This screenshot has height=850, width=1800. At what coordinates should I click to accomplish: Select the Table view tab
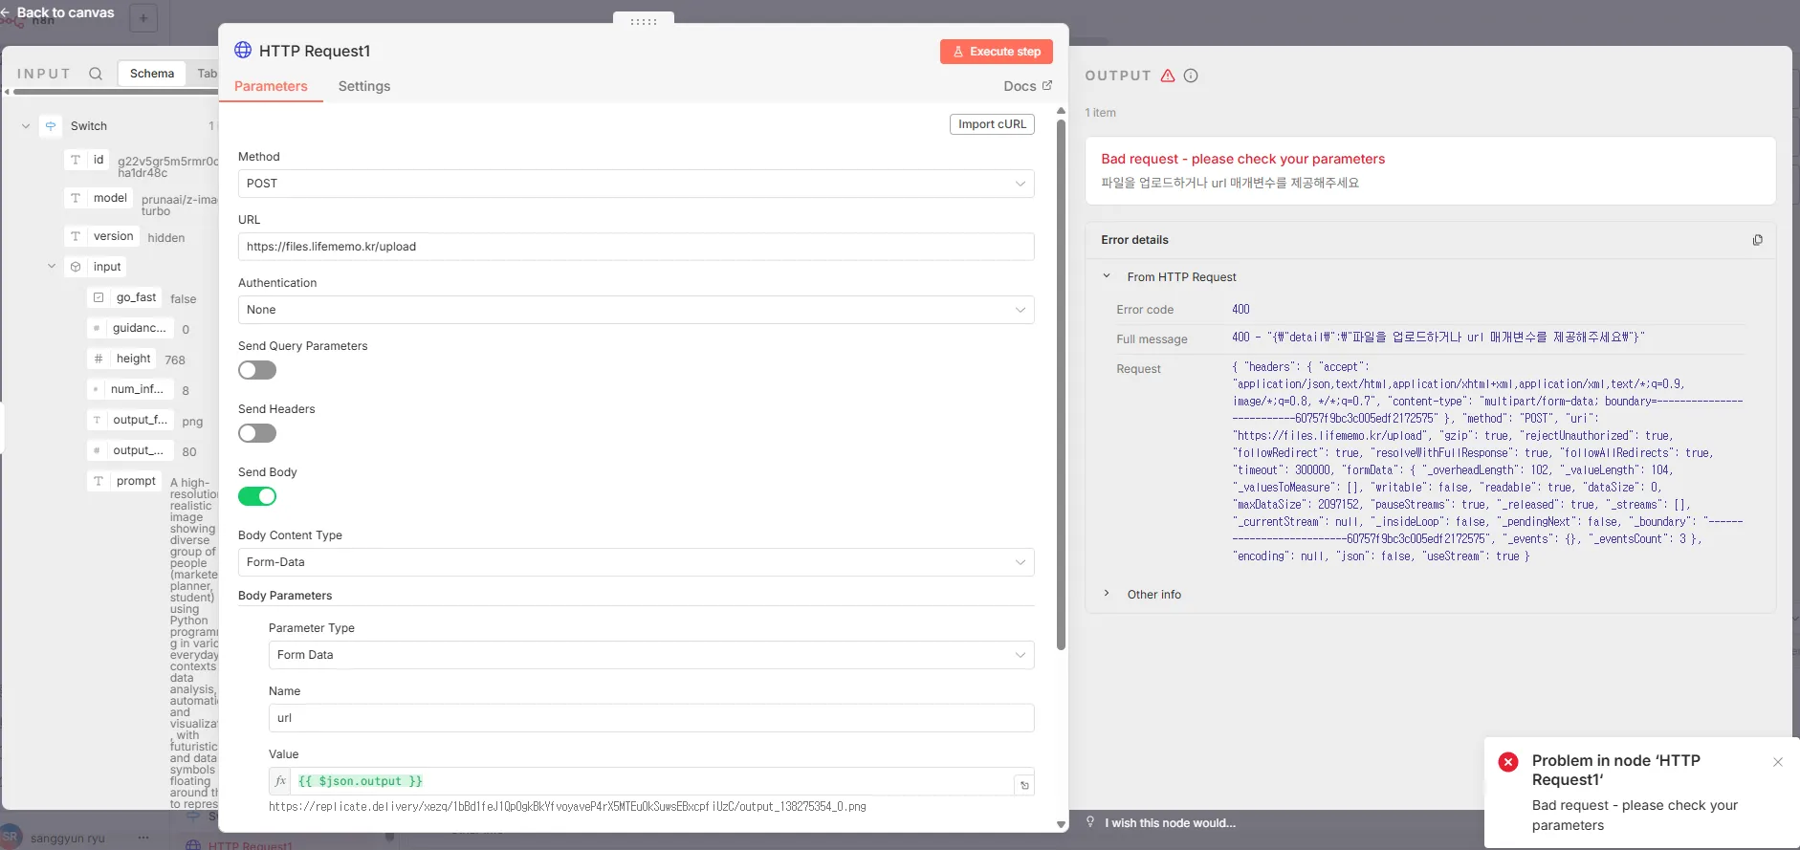point(206,74)
